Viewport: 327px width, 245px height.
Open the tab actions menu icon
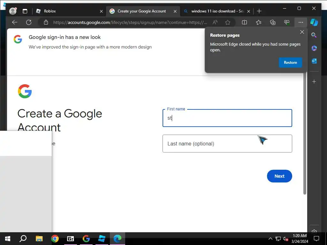25,11
